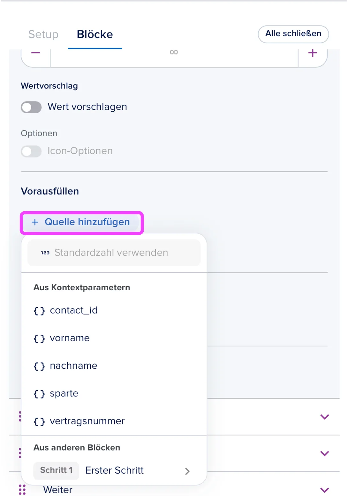Switch to the Setup tab
Image resolution: width=348 pixels, height=497 pixels.
pos(43,34)
